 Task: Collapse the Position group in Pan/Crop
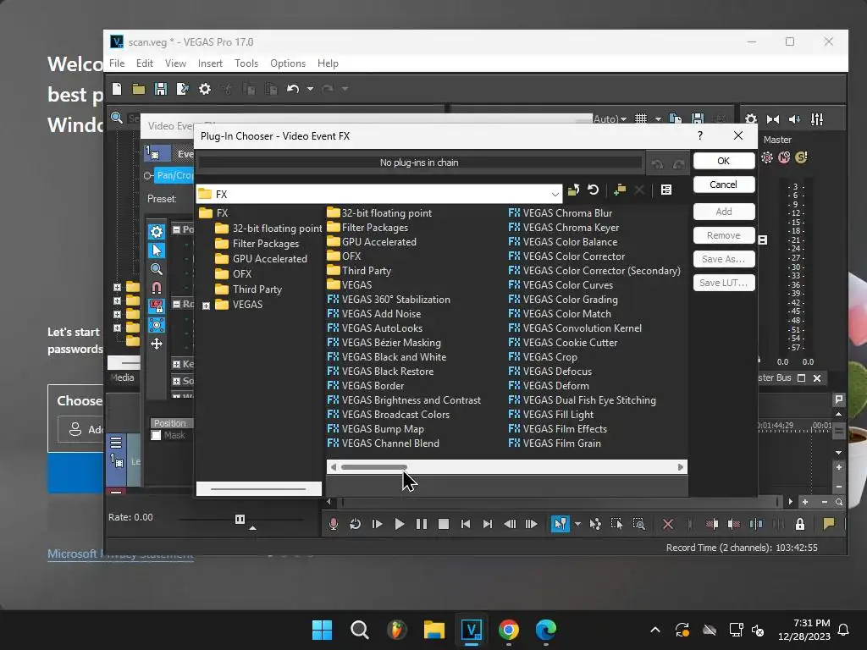coord(176,229)
